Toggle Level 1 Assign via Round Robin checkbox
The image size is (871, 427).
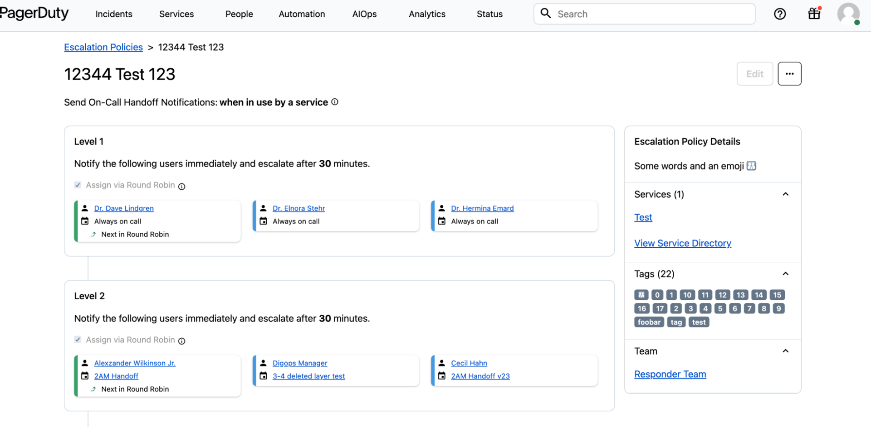(x=78, y=185)
